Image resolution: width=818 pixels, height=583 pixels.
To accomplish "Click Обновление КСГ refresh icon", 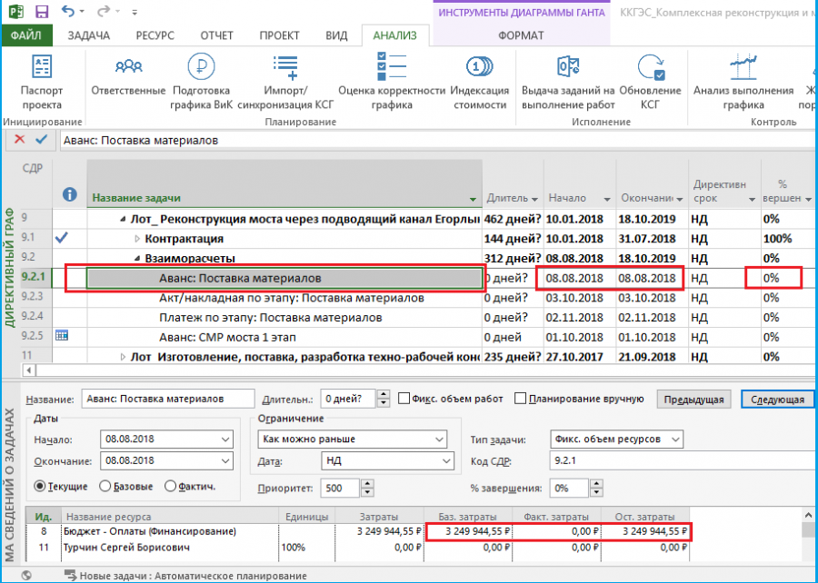I will coord(650,67).
